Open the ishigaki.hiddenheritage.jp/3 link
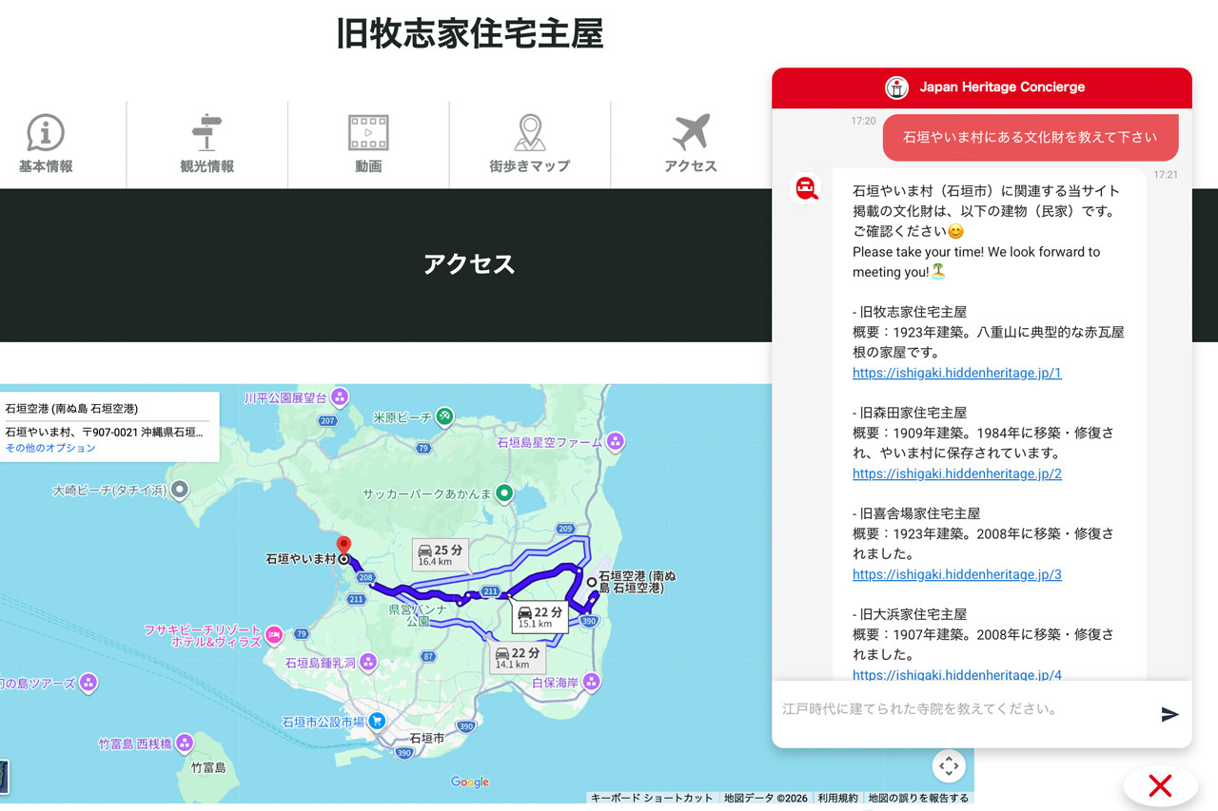 coord(956,574)
